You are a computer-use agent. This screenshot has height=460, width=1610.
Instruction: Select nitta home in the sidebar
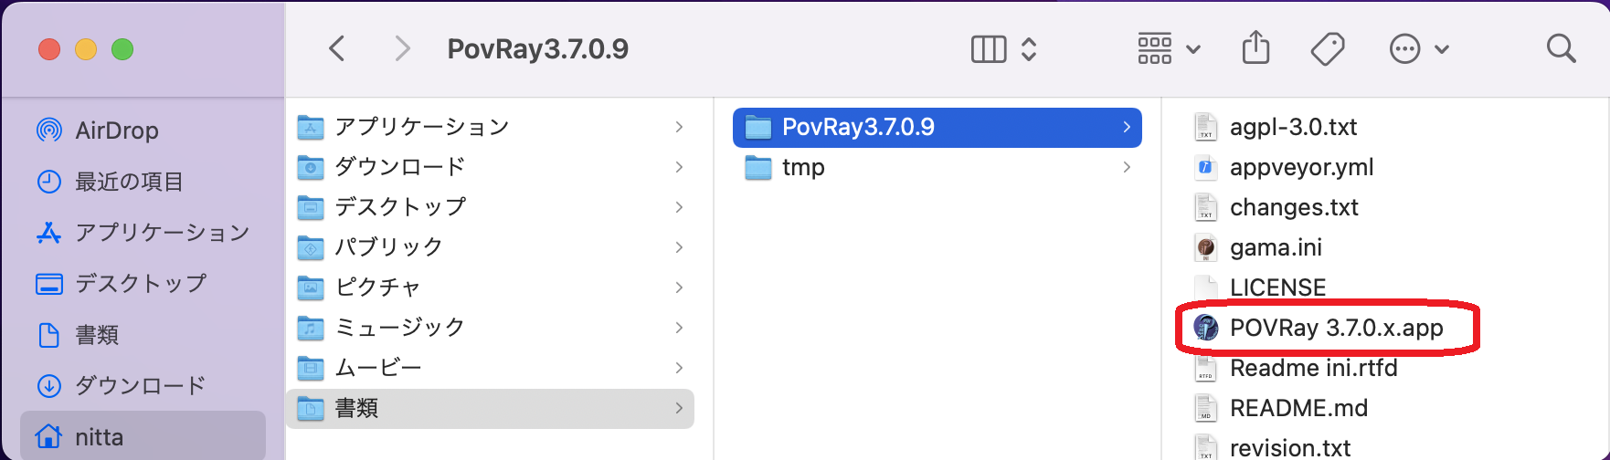click(x=99, y=437)
